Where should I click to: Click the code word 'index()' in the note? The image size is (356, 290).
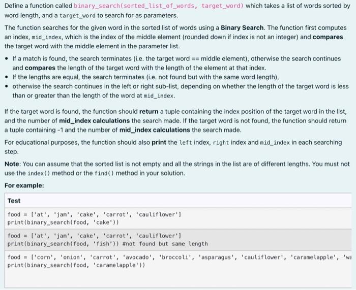[x=39, y=173]
